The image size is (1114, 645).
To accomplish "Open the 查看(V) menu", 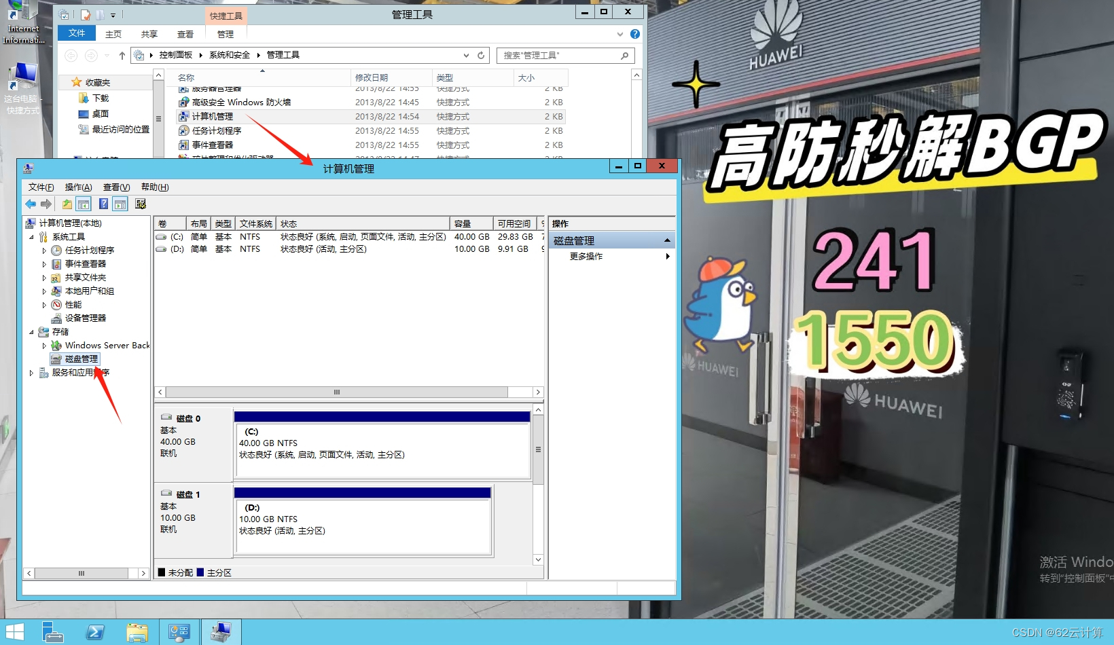I will tap(116, 187).
